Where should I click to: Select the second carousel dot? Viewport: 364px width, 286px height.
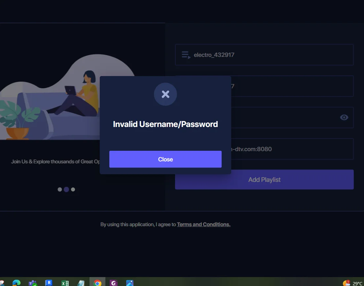tap(66, 189)
